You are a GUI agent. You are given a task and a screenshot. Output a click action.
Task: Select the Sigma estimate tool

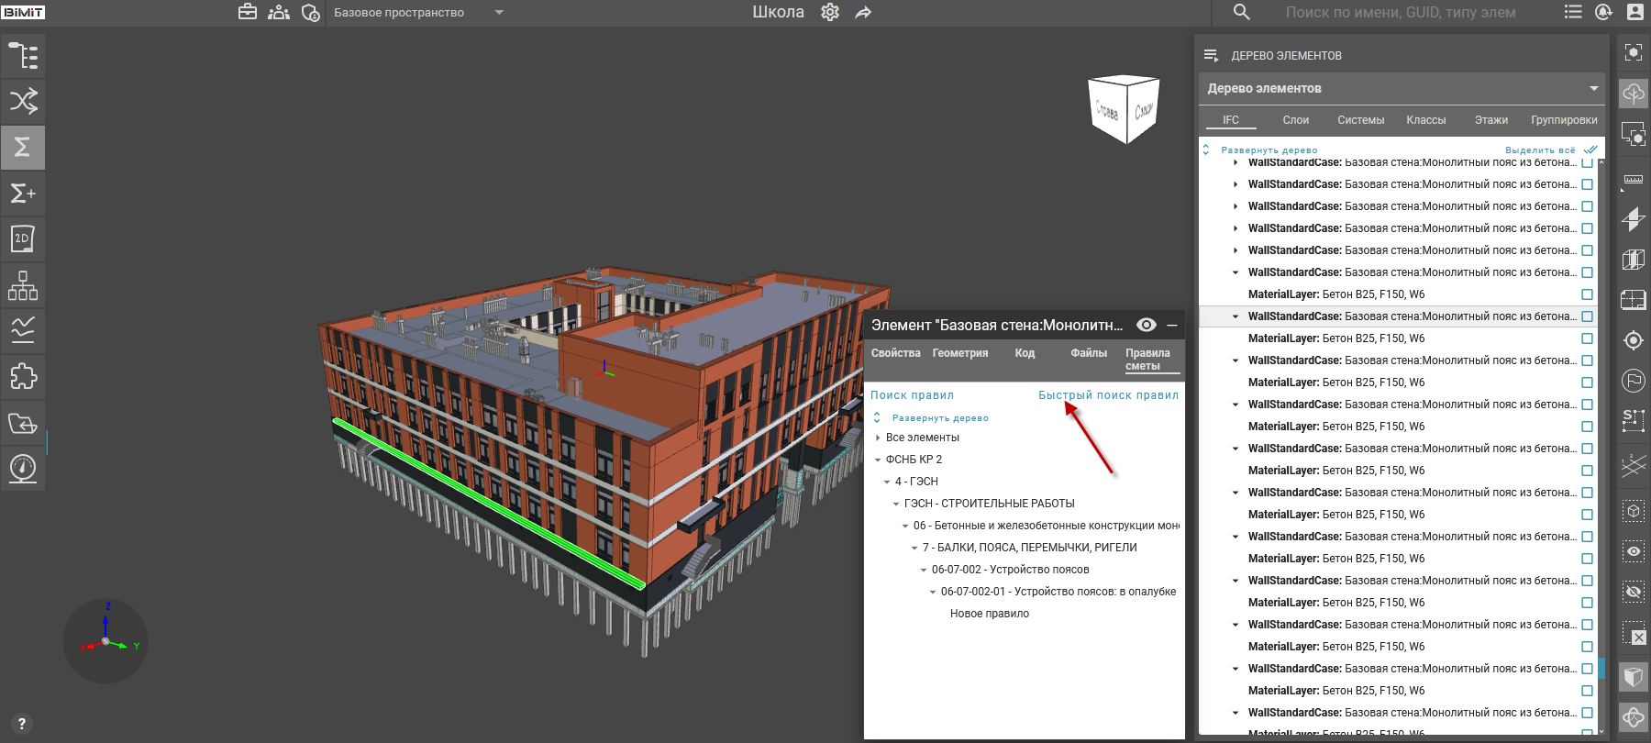(23, 147)
